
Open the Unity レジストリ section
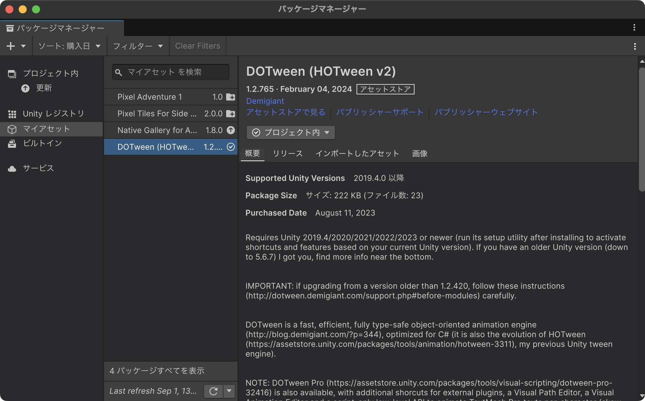coord(53,113)
